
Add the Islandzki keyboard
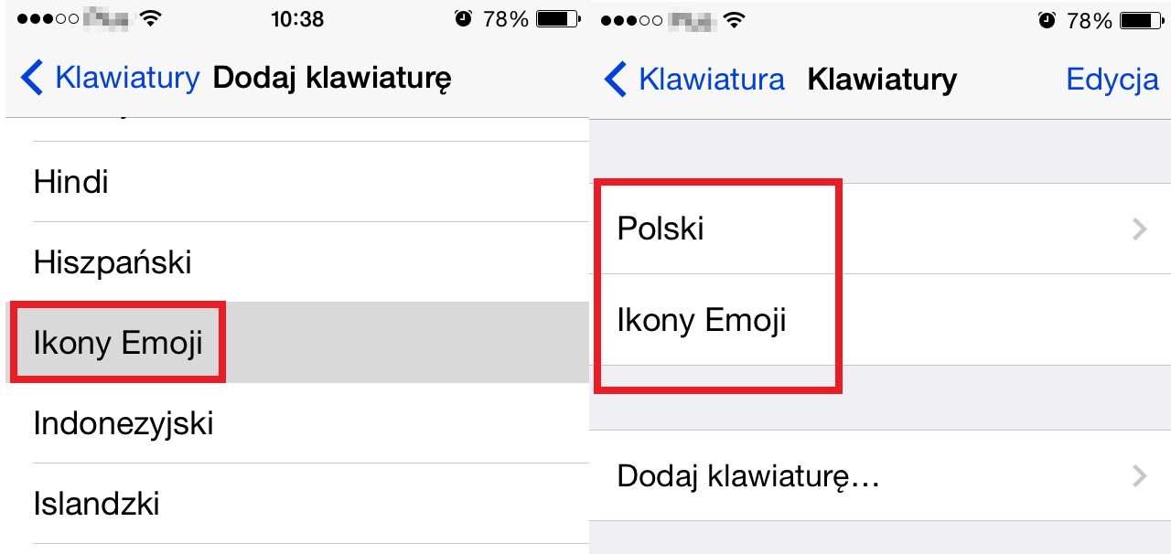pos(97,504)
